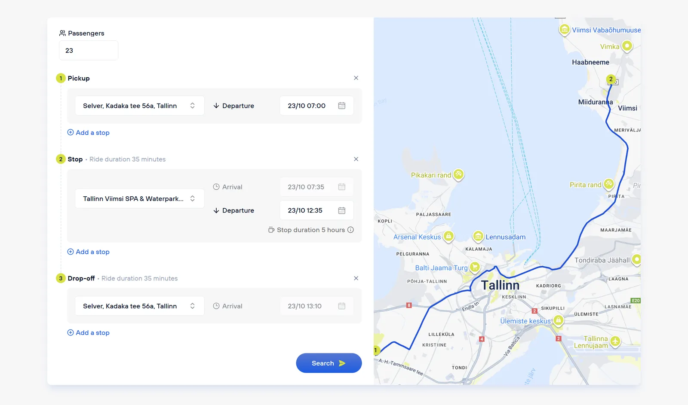688x405 pixels.
Task: Open Tallinn Viimsi SPA & Waterpark dropdown
Action: pyautogui.click(x=140, y=198)
